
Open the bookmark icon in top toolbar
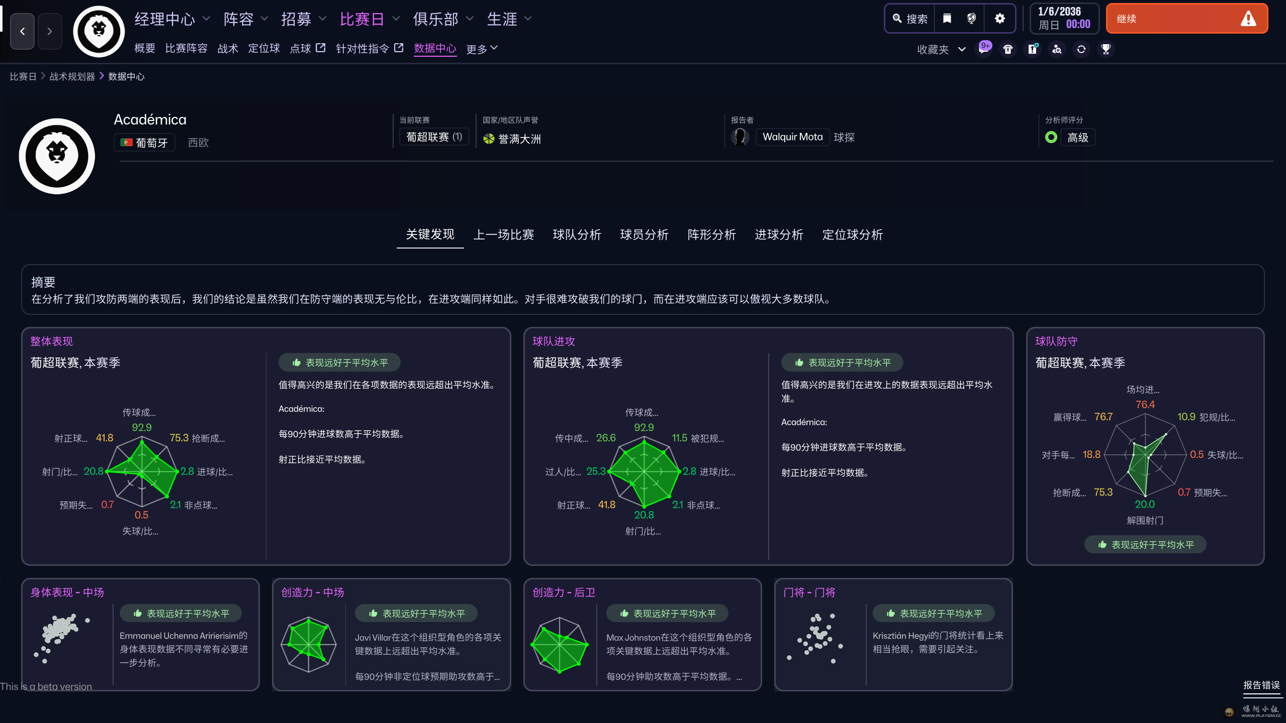(947, 19)
